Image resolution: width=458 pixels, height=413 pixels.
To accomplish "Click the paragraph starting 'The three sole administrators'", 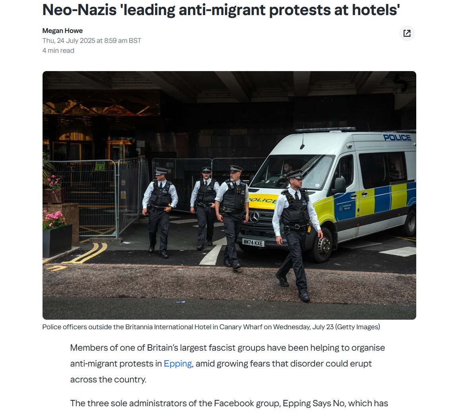I will tap(229, 403).
